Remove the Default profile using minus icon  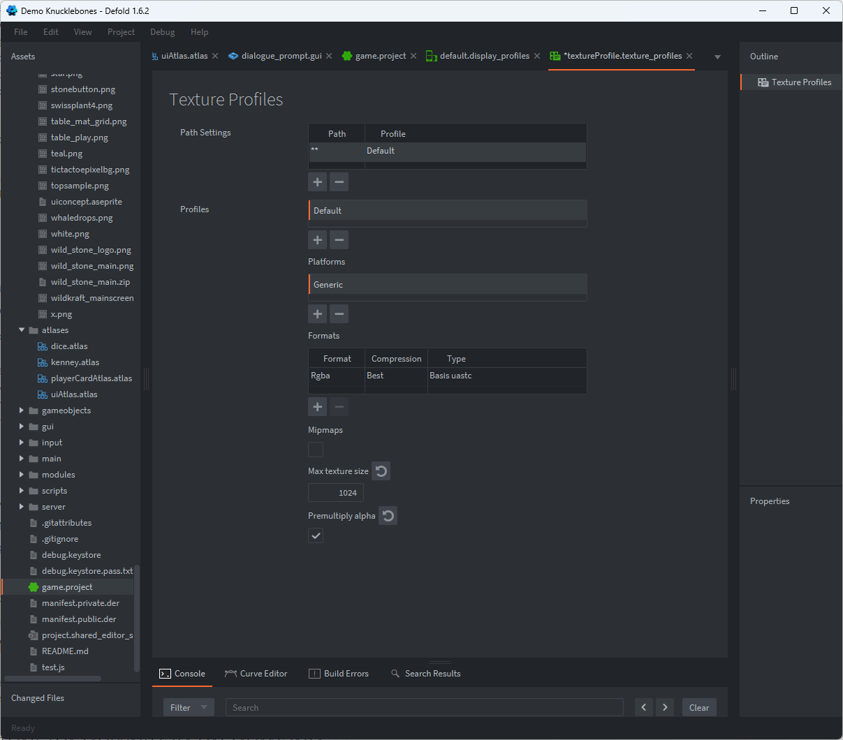(x=339, y=239)
